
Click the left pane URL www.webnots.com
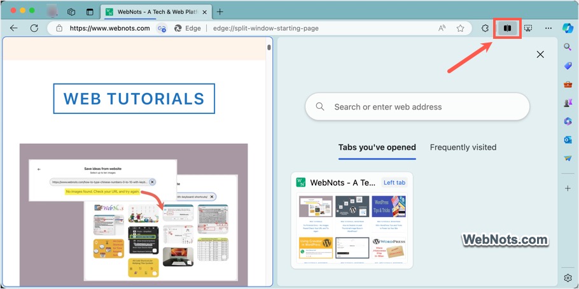109,28
